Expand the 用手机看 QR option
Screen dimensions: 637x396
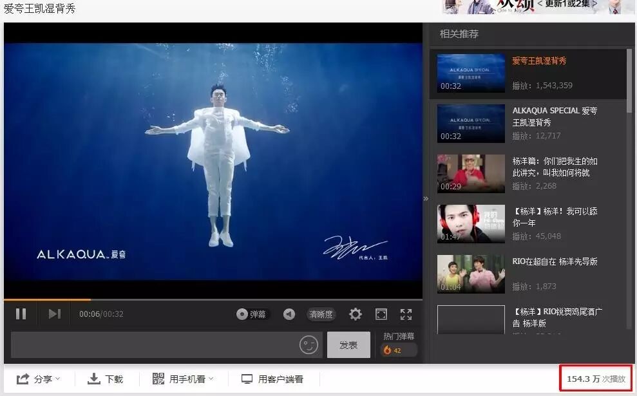coord(183,379)
